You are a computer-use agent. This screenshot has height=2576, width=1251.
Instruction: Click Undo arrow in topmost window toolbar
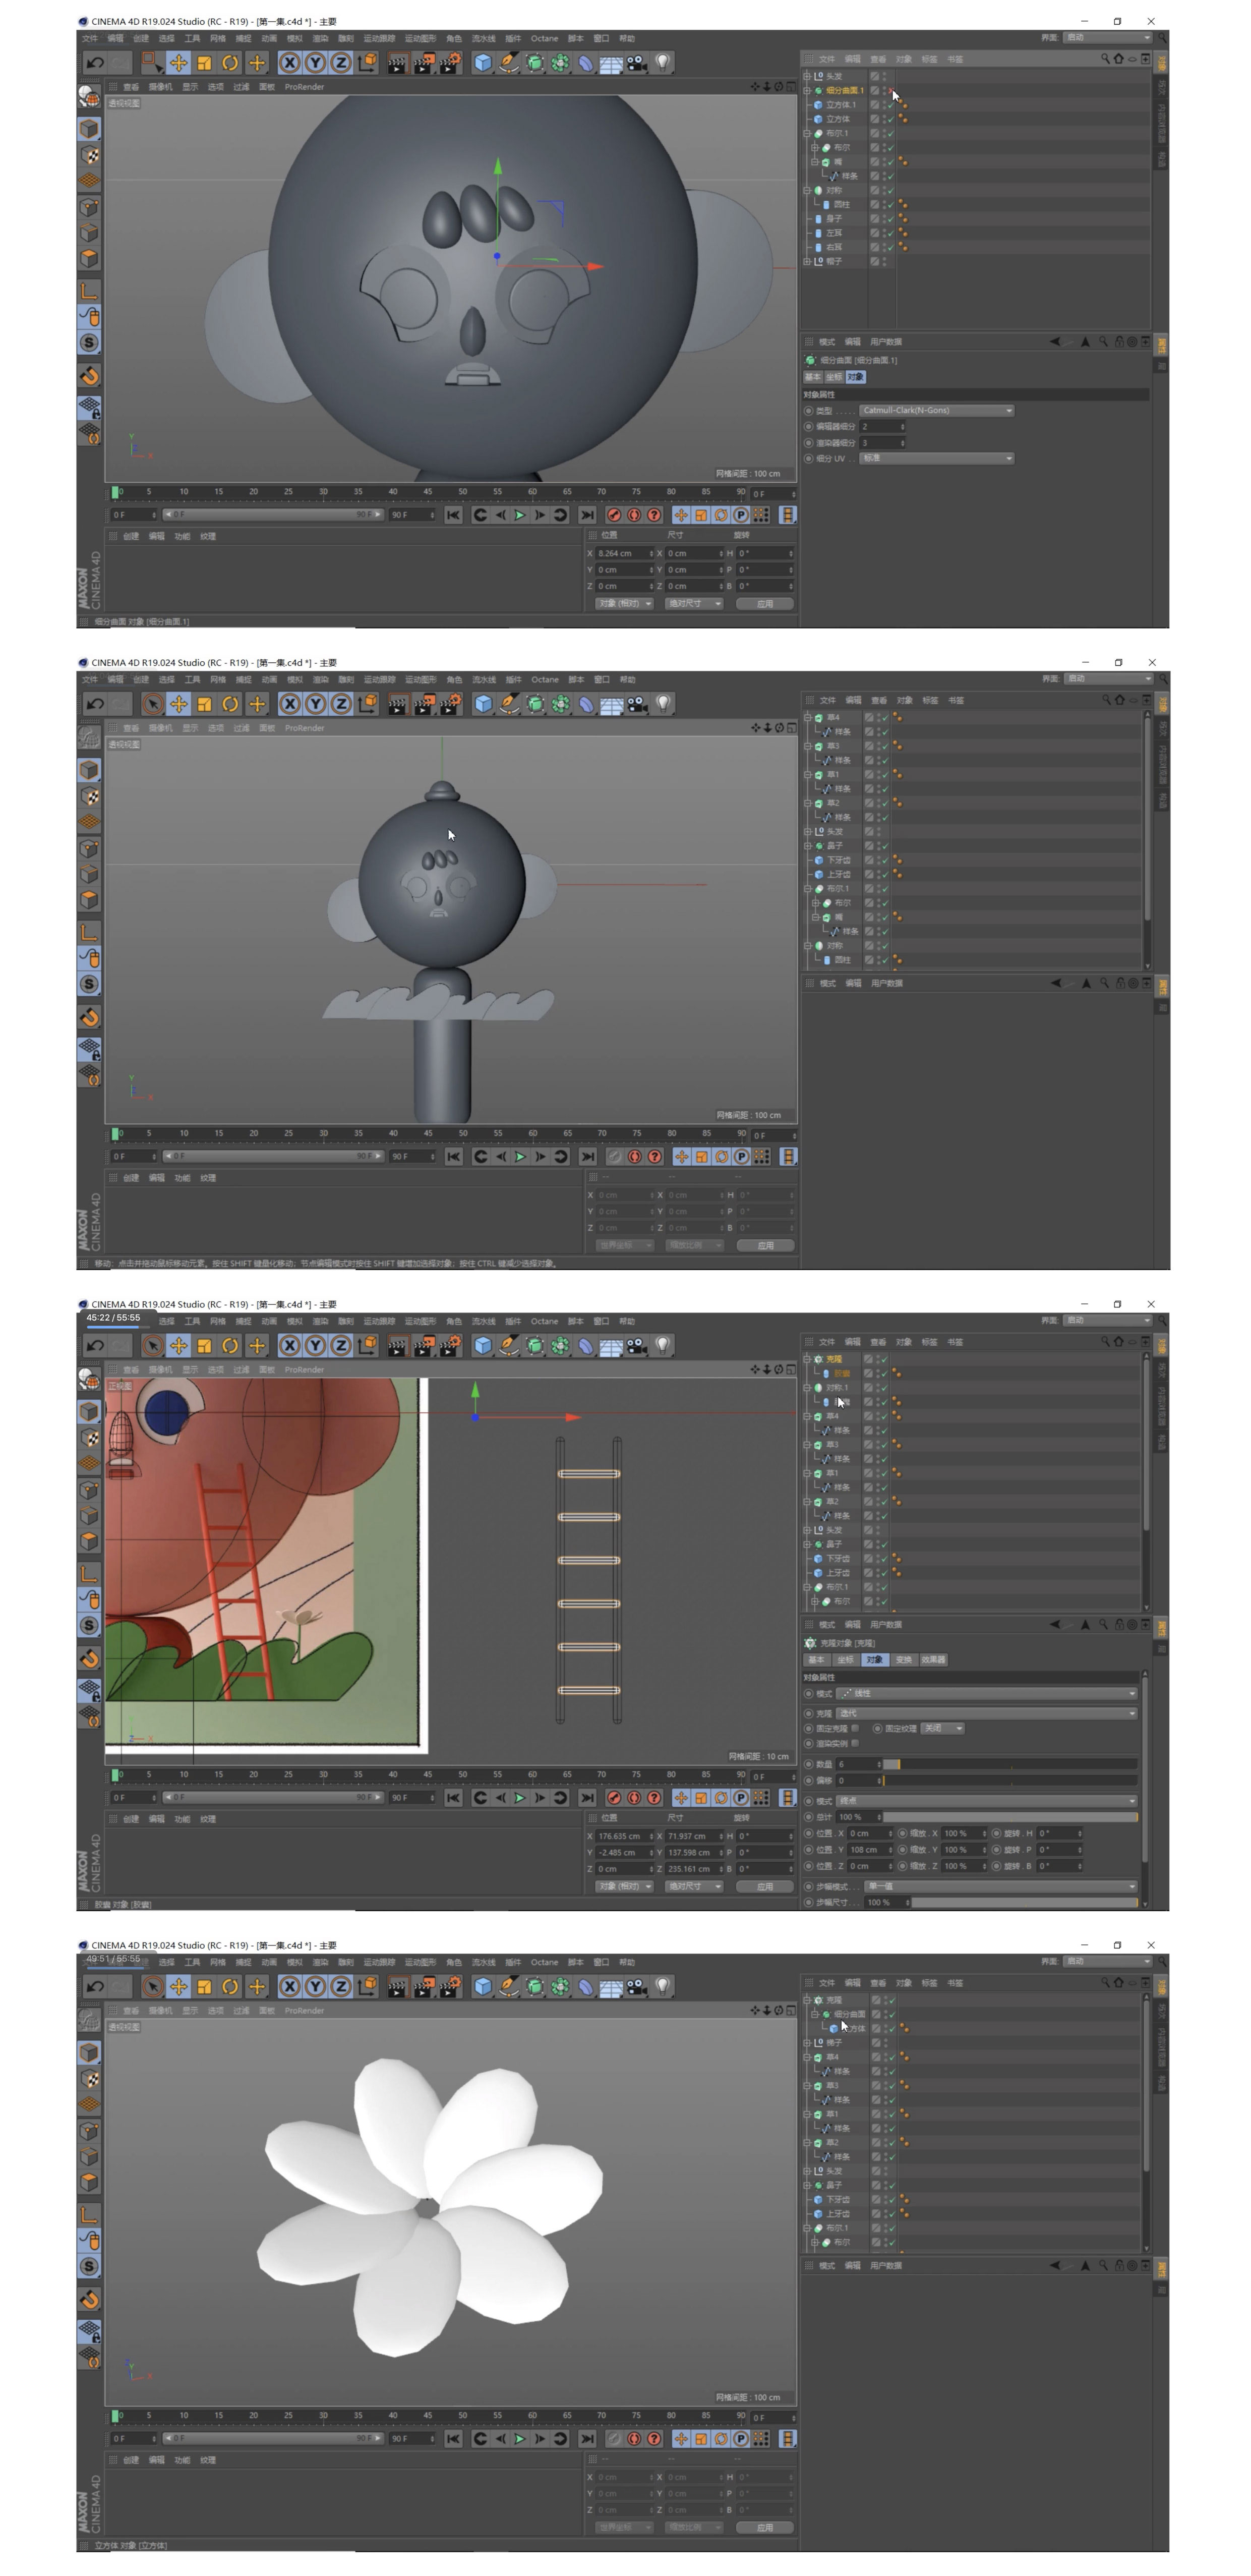coord(95,62)
